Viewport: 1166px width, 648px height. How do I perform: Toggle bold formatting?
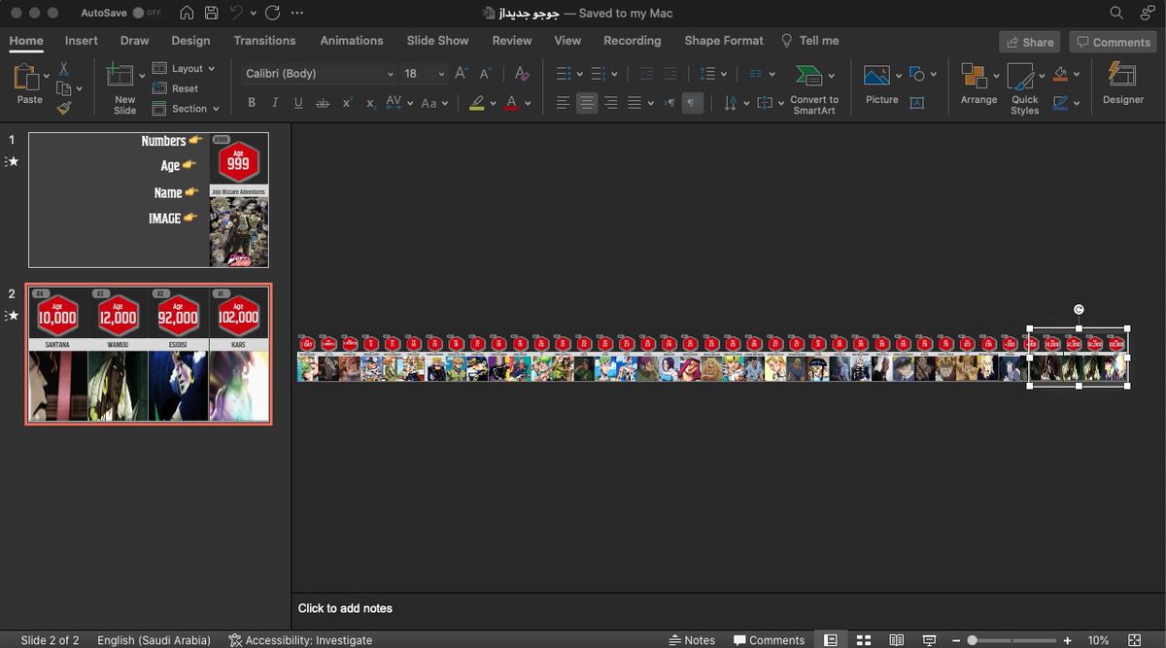point(252,103)
